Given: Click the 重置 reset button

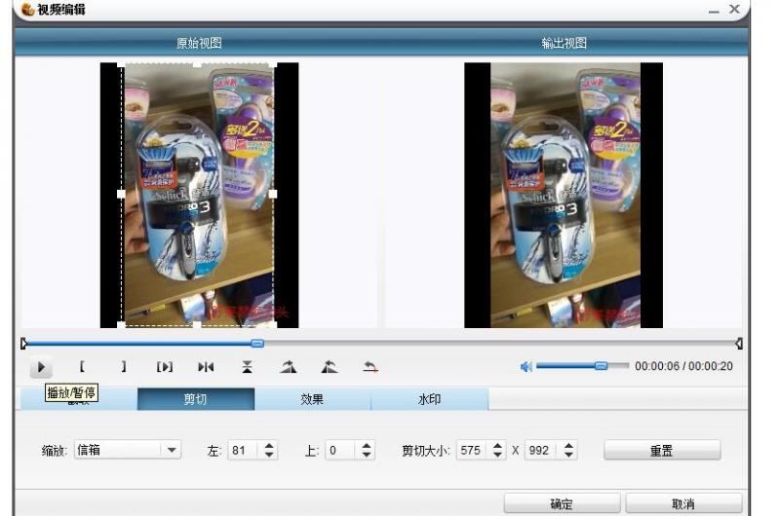Looking at the screenshot, I should 662,451.
